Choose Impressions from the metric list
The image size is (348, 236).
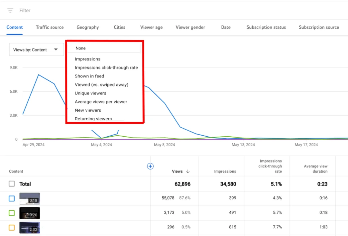point(87,59)
